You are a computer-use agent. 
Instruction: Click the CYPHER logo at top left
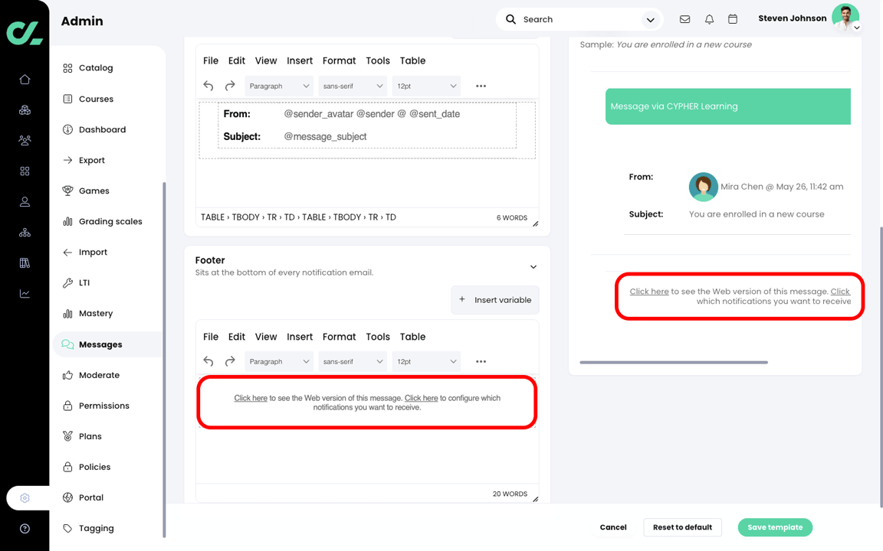pos(25,32)
